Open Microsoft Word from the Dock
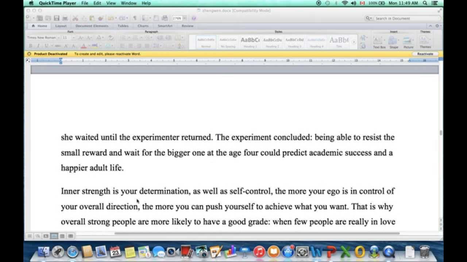 point(317,251)
